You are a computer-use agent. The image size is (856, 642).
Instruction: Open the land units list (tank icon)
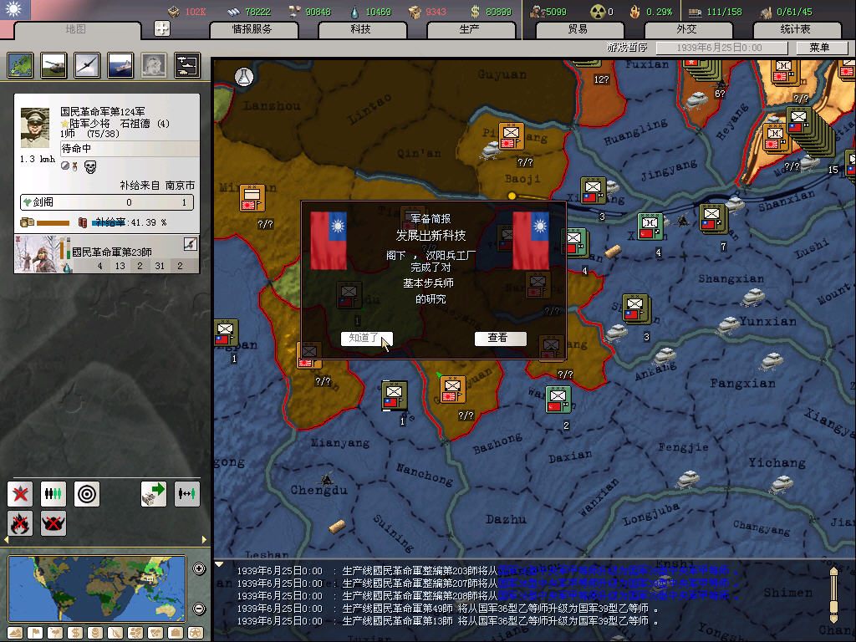pos(54,65)
